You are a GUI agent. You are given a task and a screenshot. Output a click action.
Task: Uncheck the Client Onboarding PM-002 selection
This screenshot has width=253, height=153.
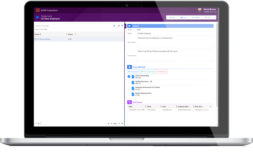click(129, 76)
